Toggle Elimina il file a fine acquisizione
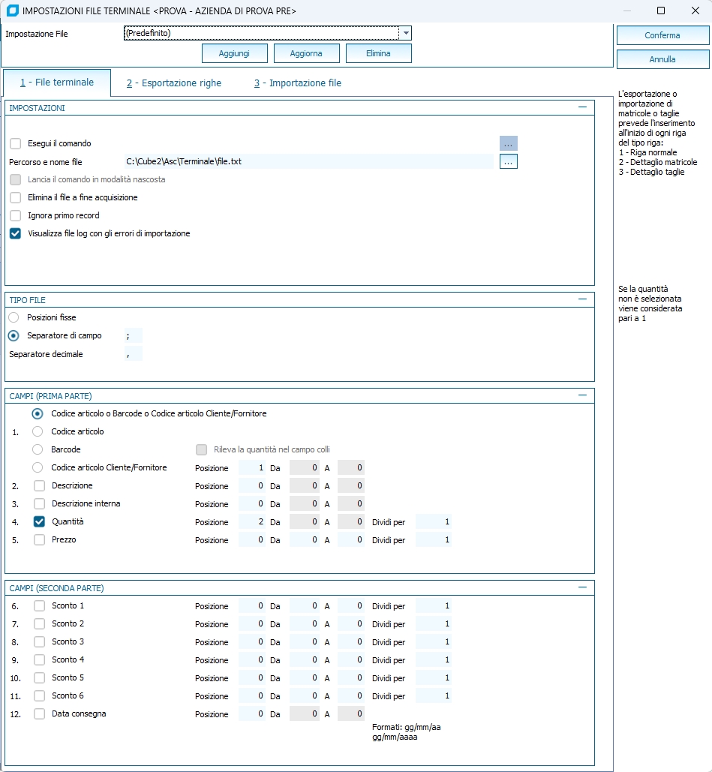712x772 pixels. pyautogui.click(x=16, y=197)
